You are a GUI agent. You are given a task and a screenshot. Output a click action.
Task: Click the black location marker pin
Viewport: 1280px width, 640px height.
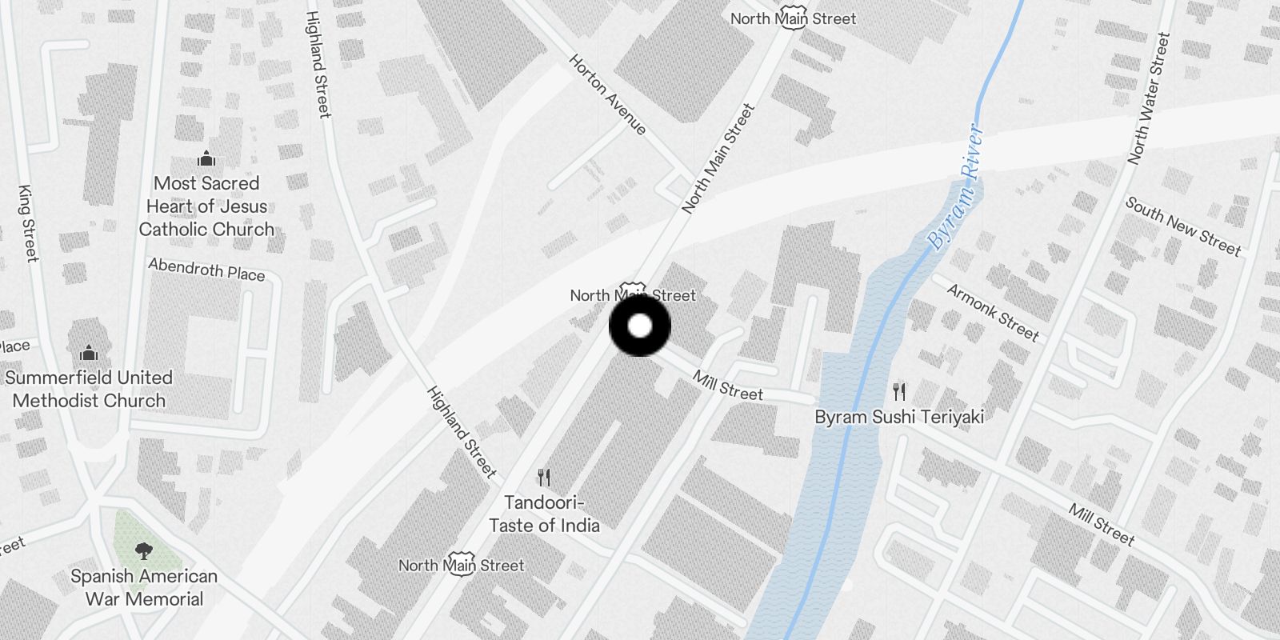click(x=639, y=326)
